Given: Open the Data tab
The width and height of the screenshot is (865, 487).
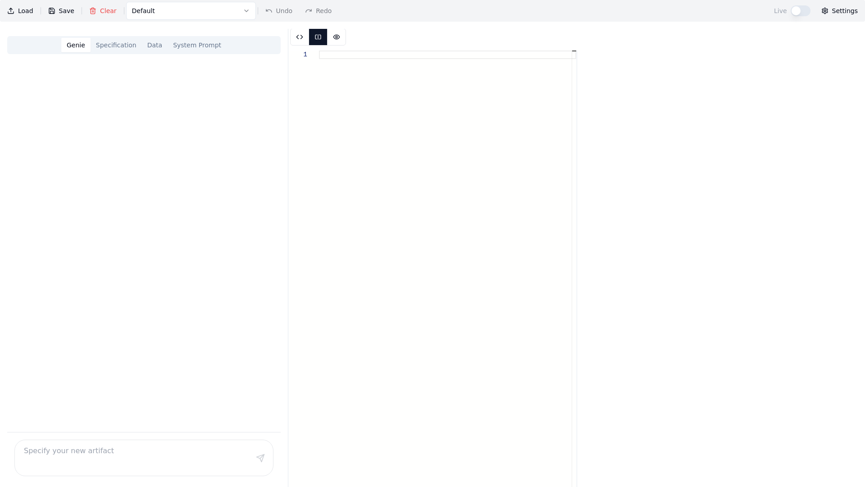Looking at the screenshot, I should pyautogui.click(x=155, y=45).
